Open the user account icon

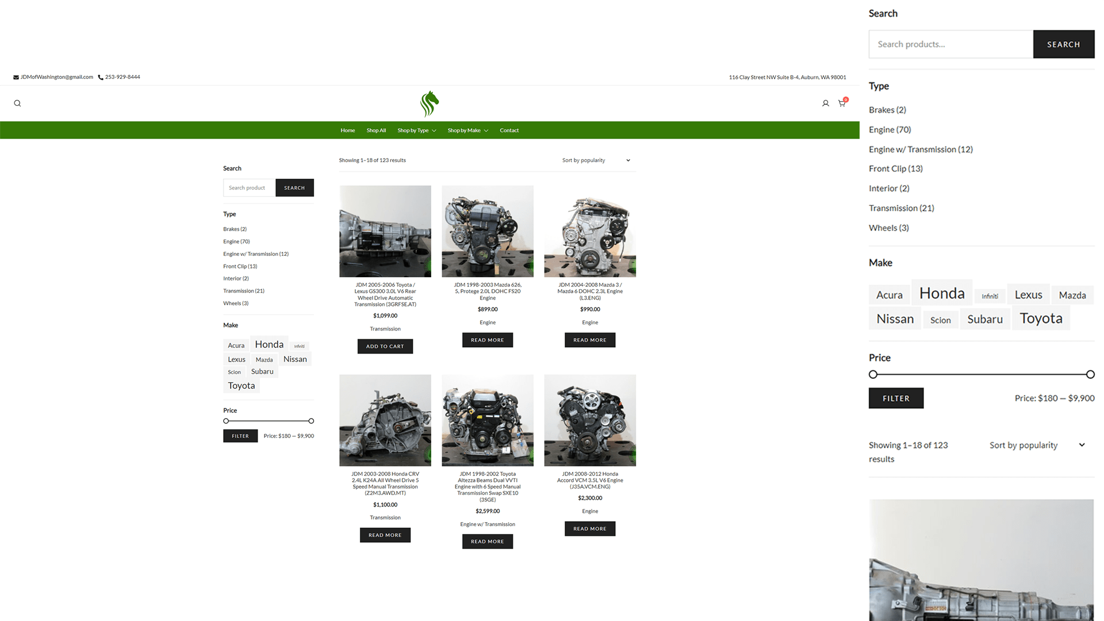tap(825, 103)
